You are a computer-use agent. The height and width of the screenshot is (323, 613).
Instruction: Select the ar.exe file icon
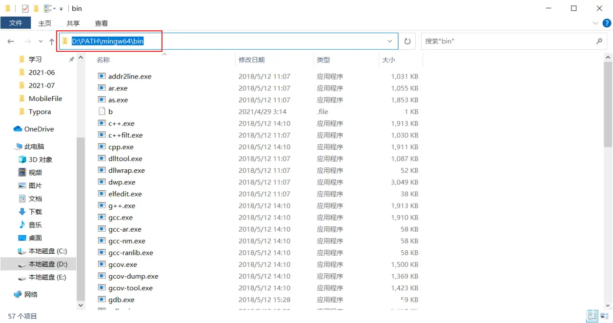click(x=102, y=88)
